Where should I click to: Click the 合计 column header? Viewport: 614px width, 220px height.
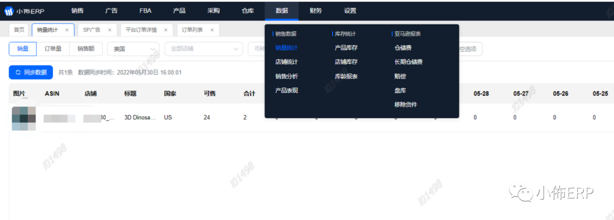250,94
